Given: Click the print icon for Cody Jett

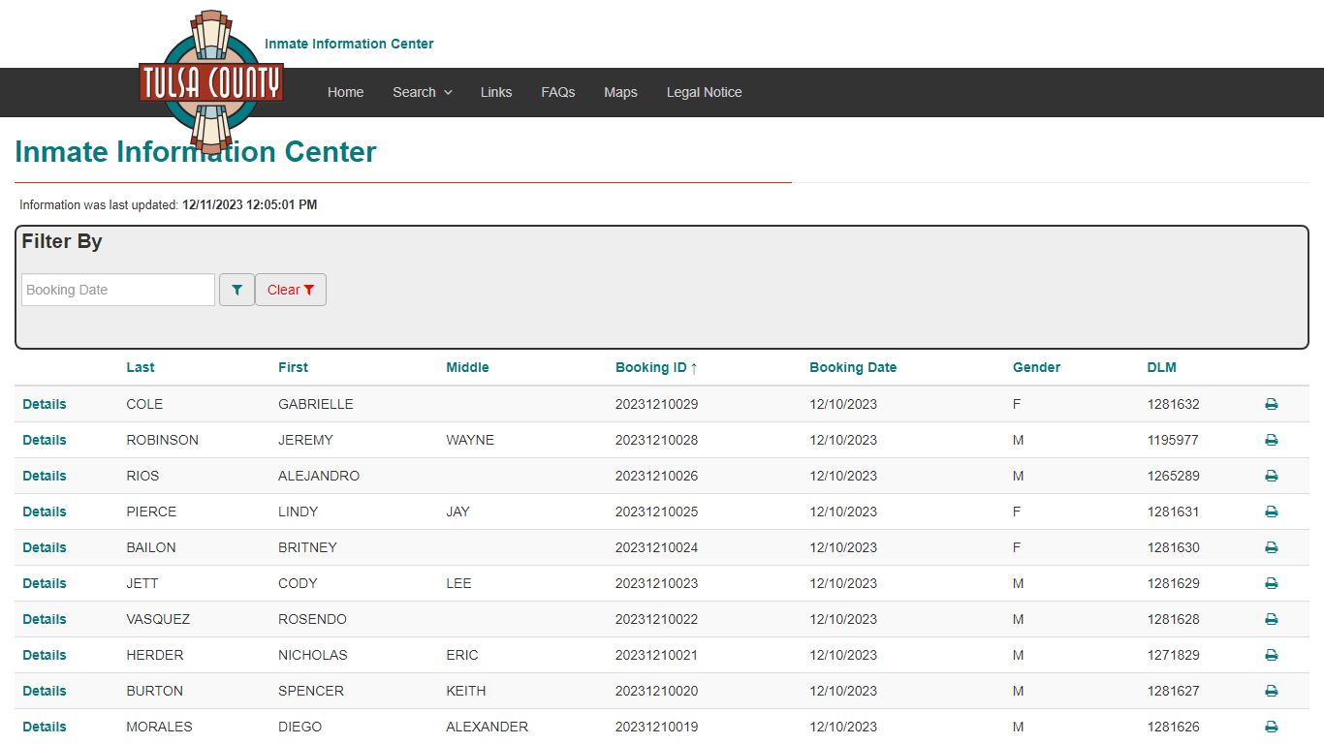Looking at the screenshot, I should [x=1271, y=583].
